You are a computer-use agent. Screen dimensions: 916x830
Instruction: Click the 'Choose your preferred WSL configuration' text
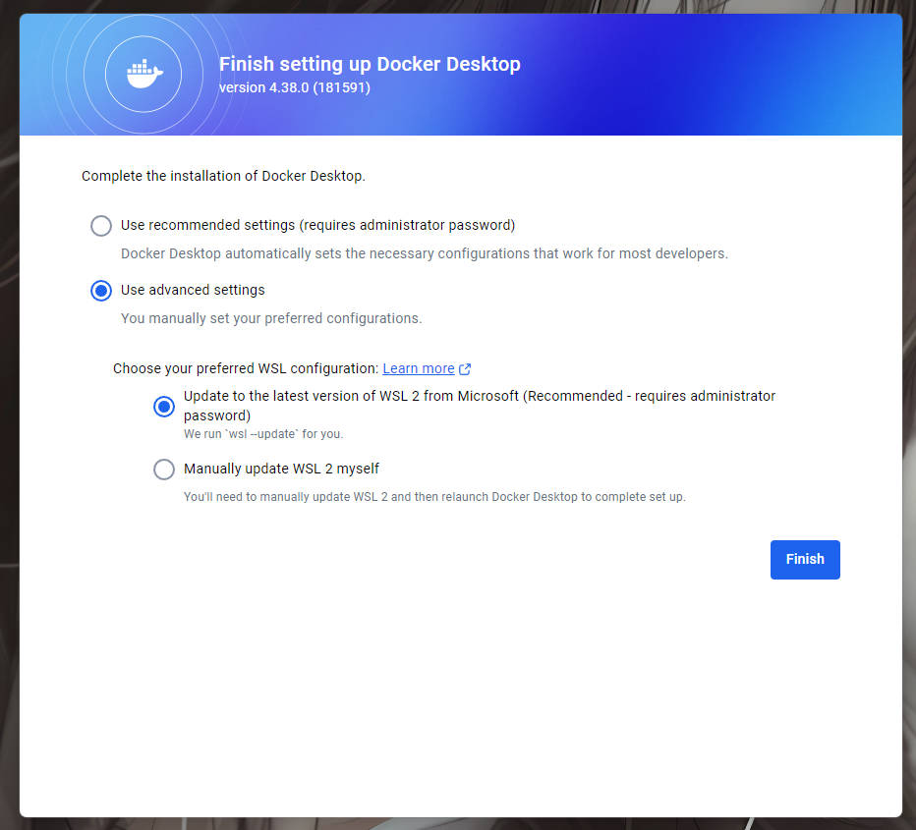pos(246,368)
